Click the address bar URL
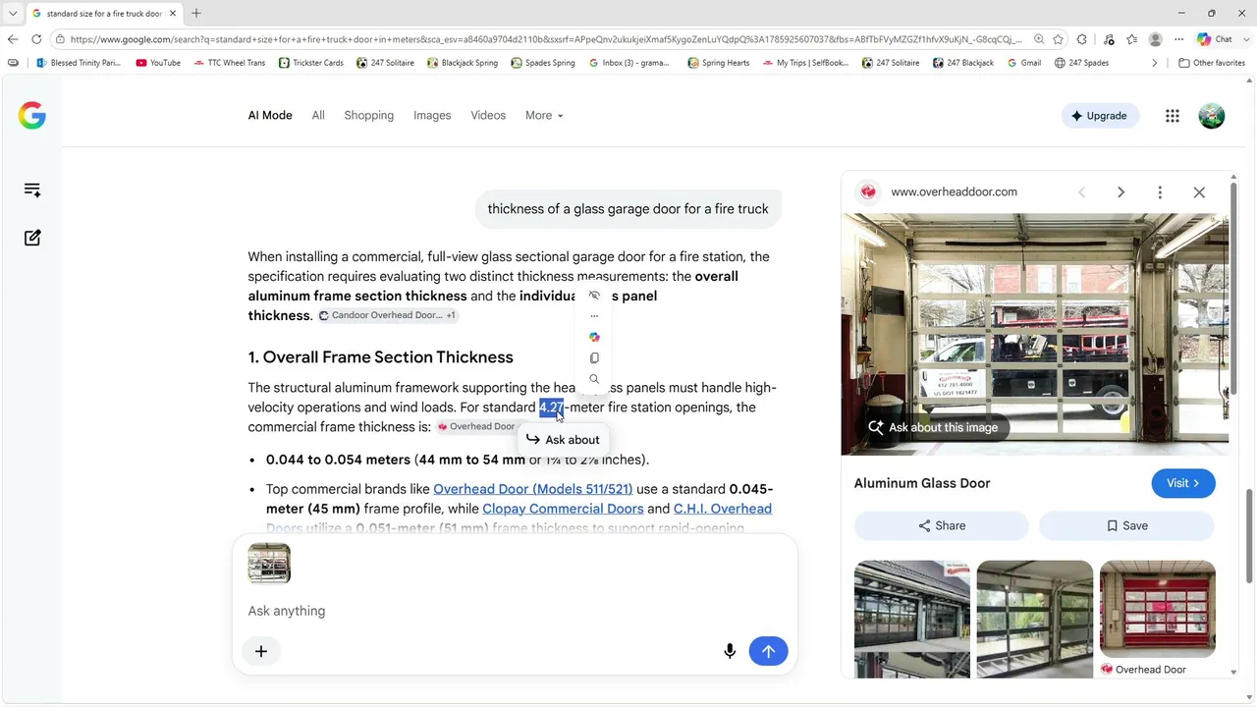Image resolution: width=1257 pixels, height=707 pixels. tap(546, 39)
